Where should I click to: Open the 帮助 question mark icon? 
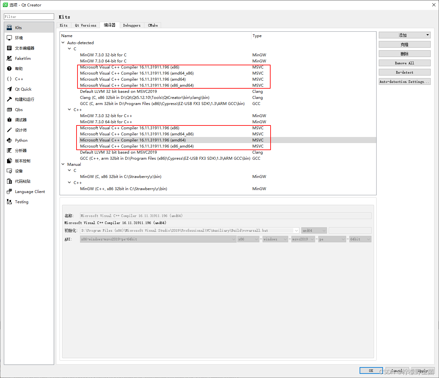tap(9, 68)
